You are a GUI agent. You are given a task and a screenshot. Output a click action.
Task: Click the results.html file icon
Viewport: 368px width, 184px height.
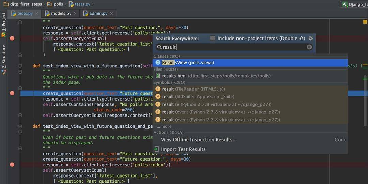click(158, 76)
